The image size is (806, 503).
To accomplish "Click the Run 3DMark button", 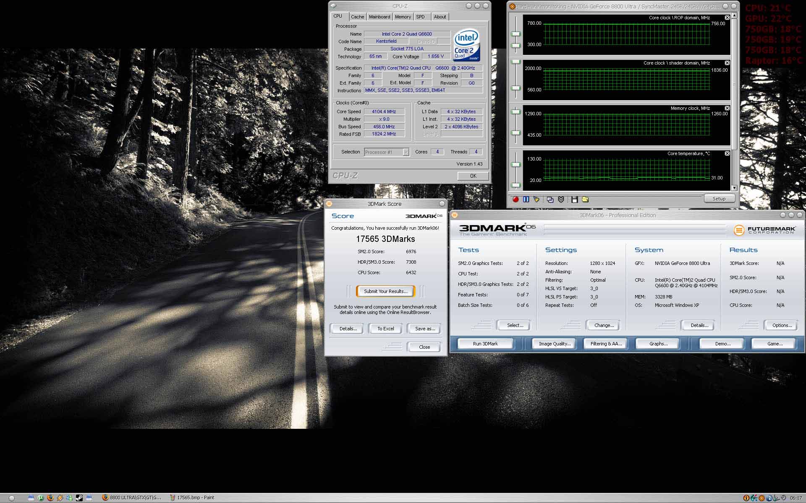I will [x=485, y=344].
